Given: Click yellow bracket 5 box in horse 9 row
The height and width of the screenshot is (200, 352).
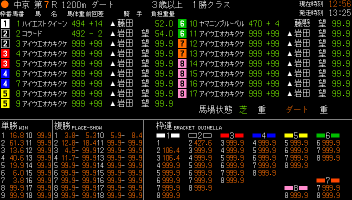Looking at the screenshot, I should click(x=5, y=104).
